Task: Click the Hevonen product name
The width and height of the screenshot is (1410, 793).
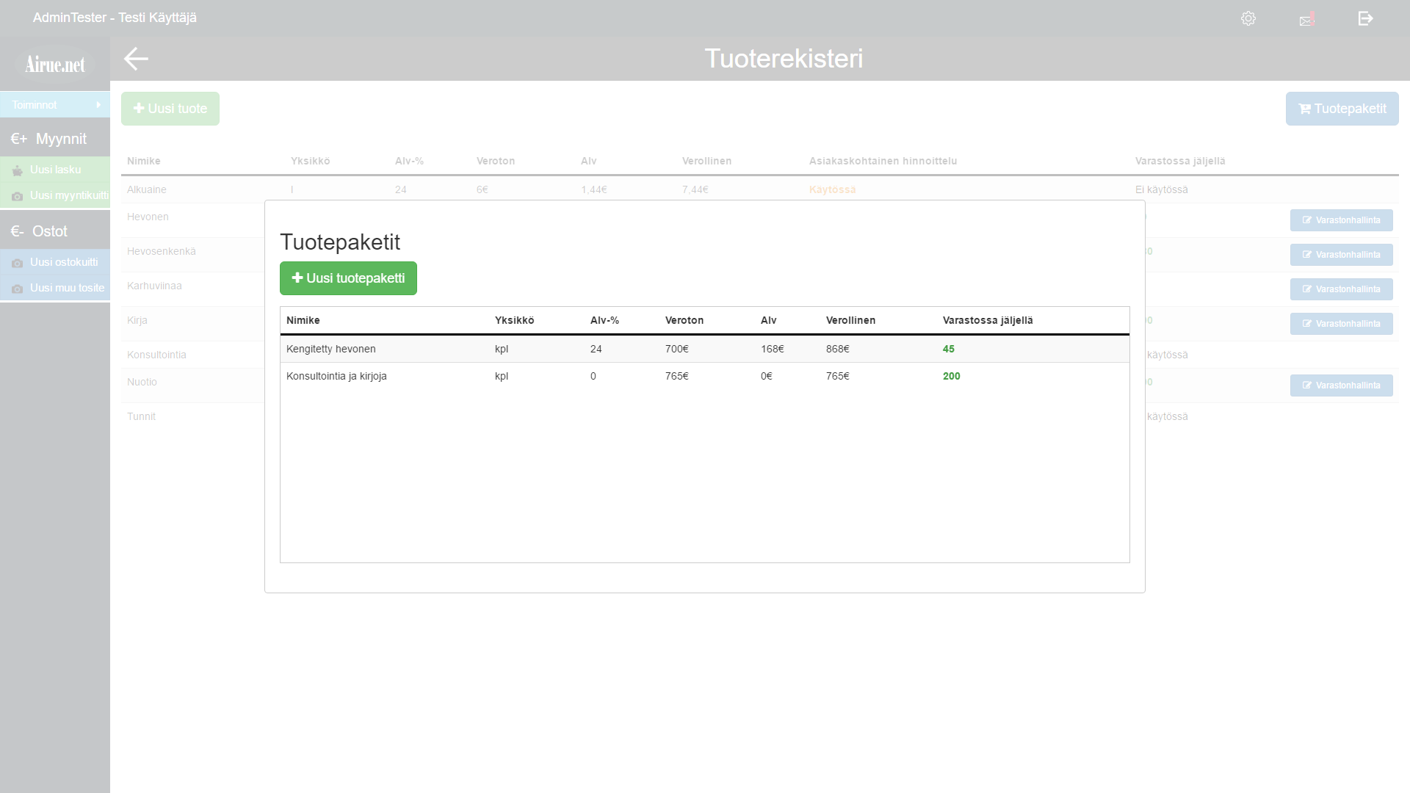Action: [148, 217]
